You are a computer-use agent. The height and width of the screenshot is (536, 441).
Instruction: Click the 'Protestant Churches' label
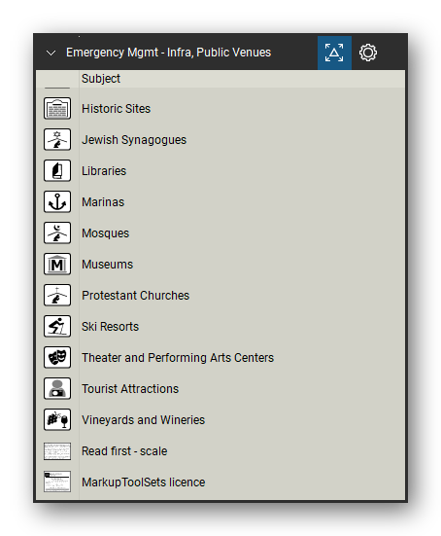click(136, 296)
